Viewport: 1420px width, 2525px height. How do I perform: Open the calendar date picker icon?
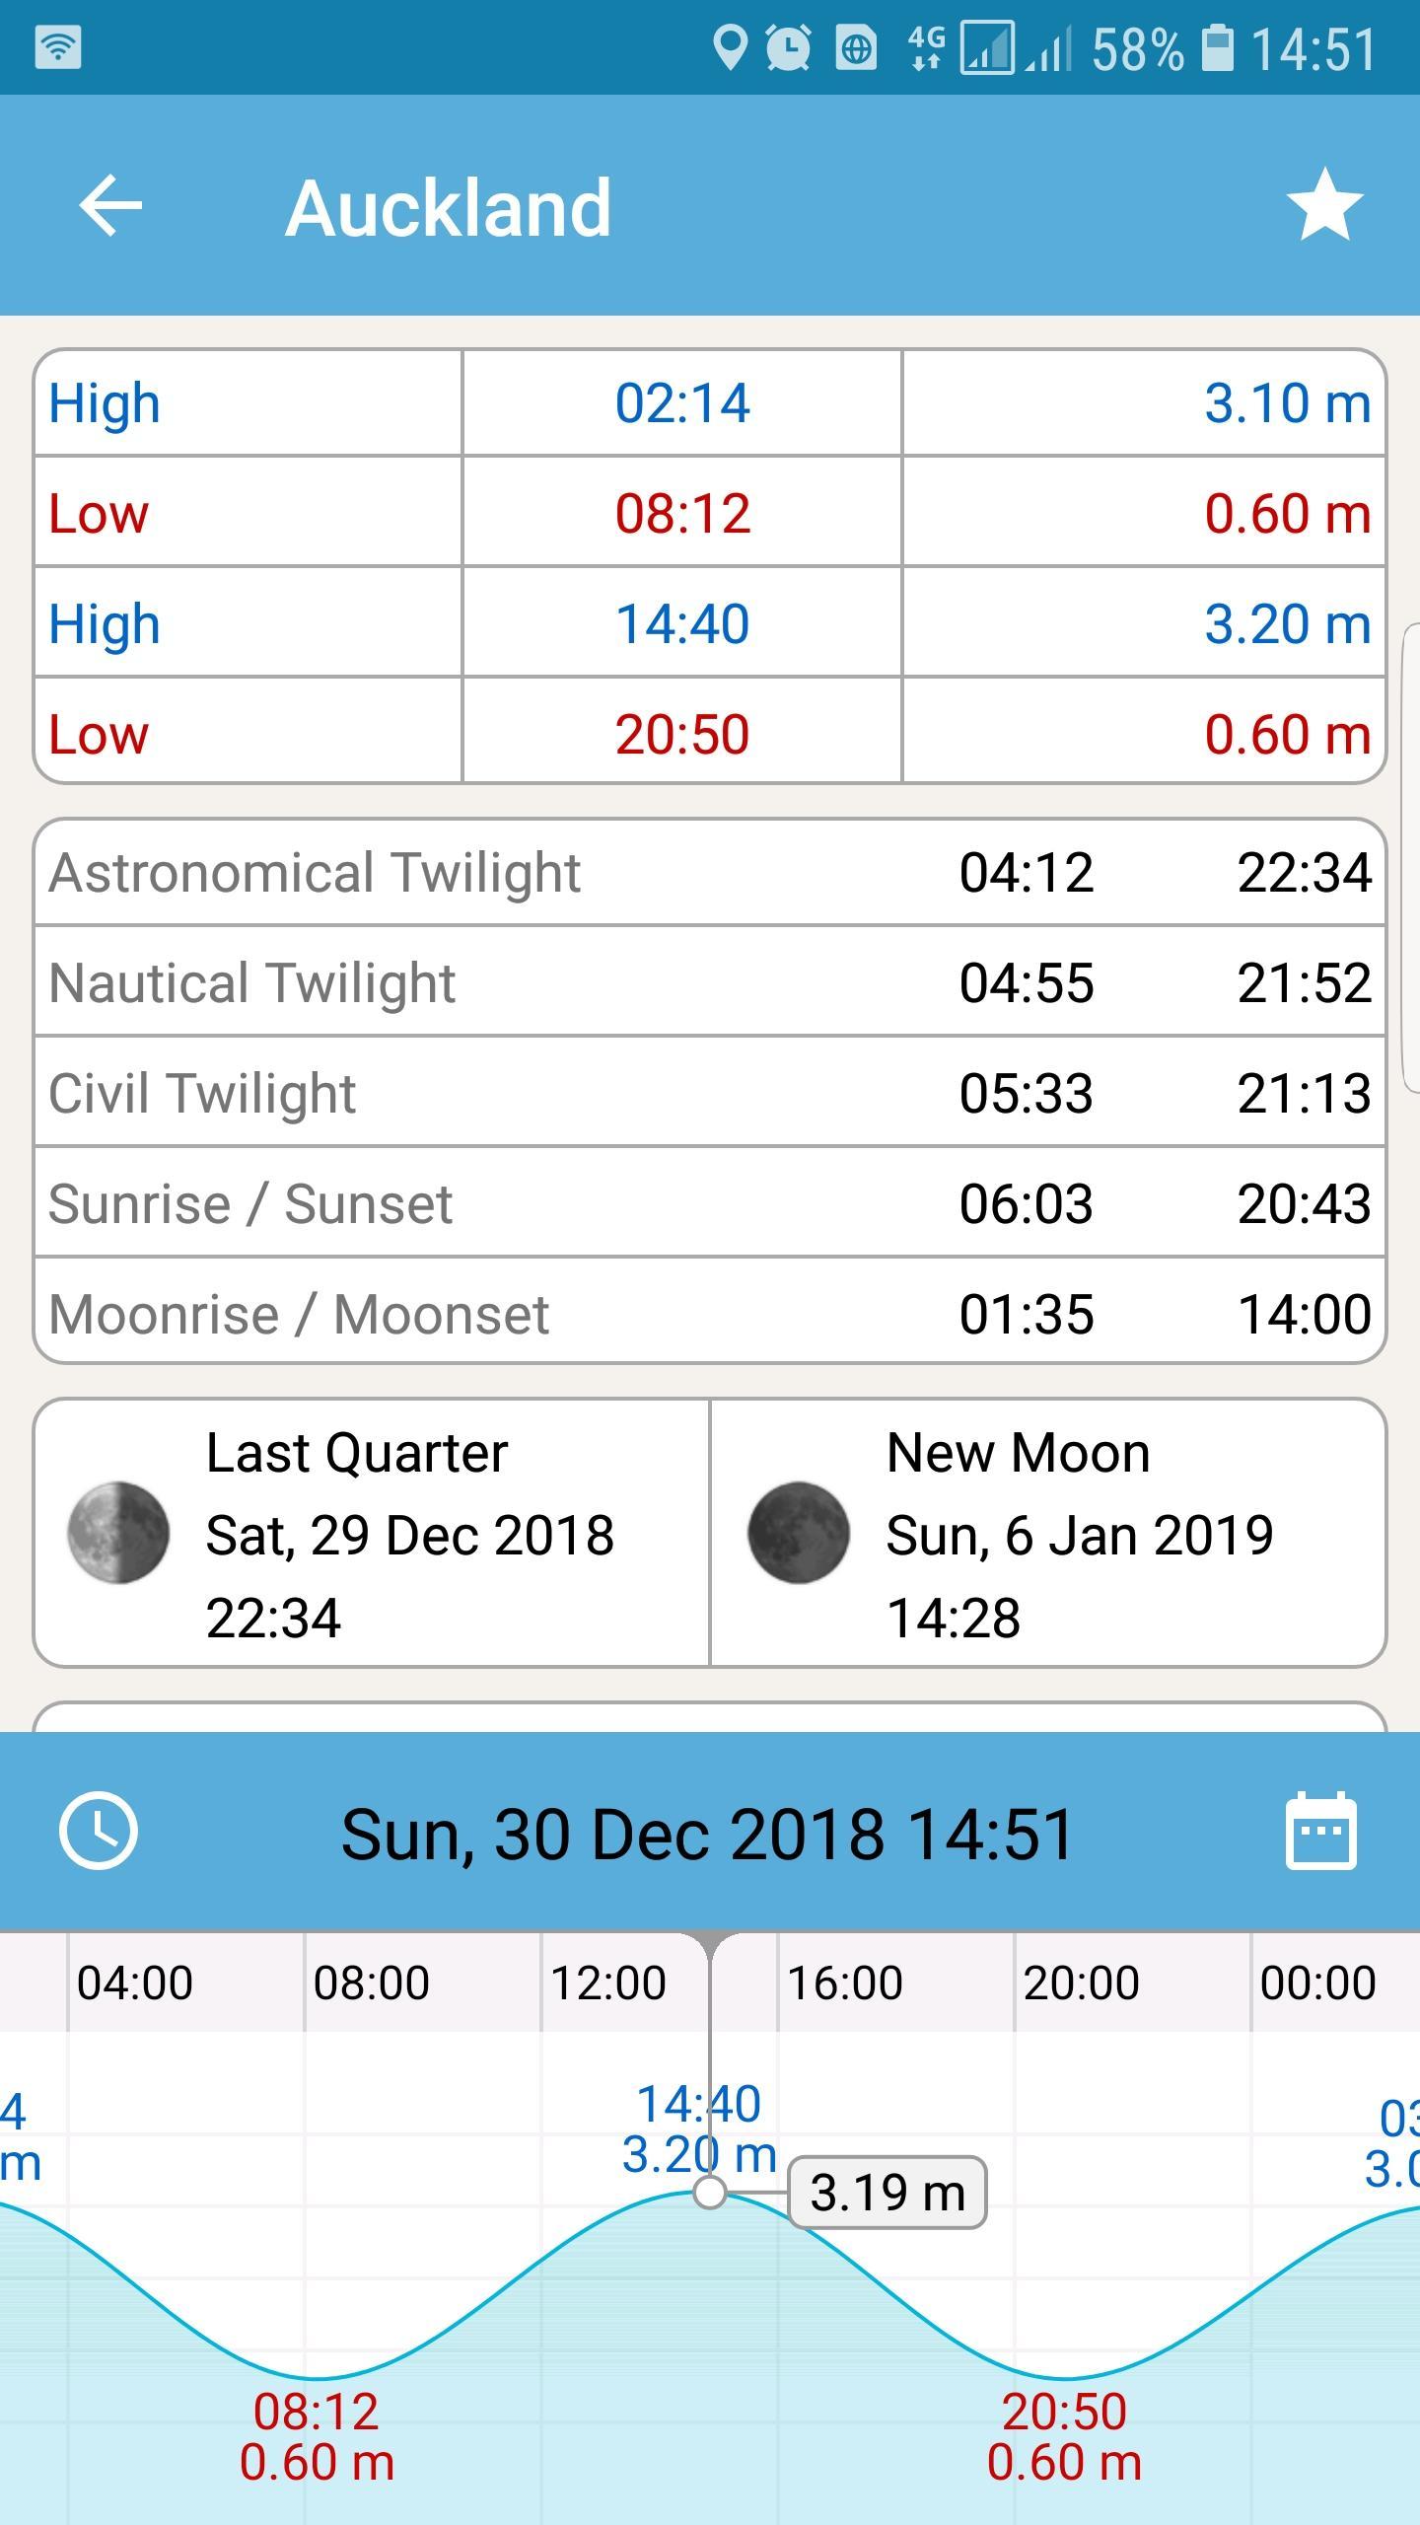tap(1321, 1831)
